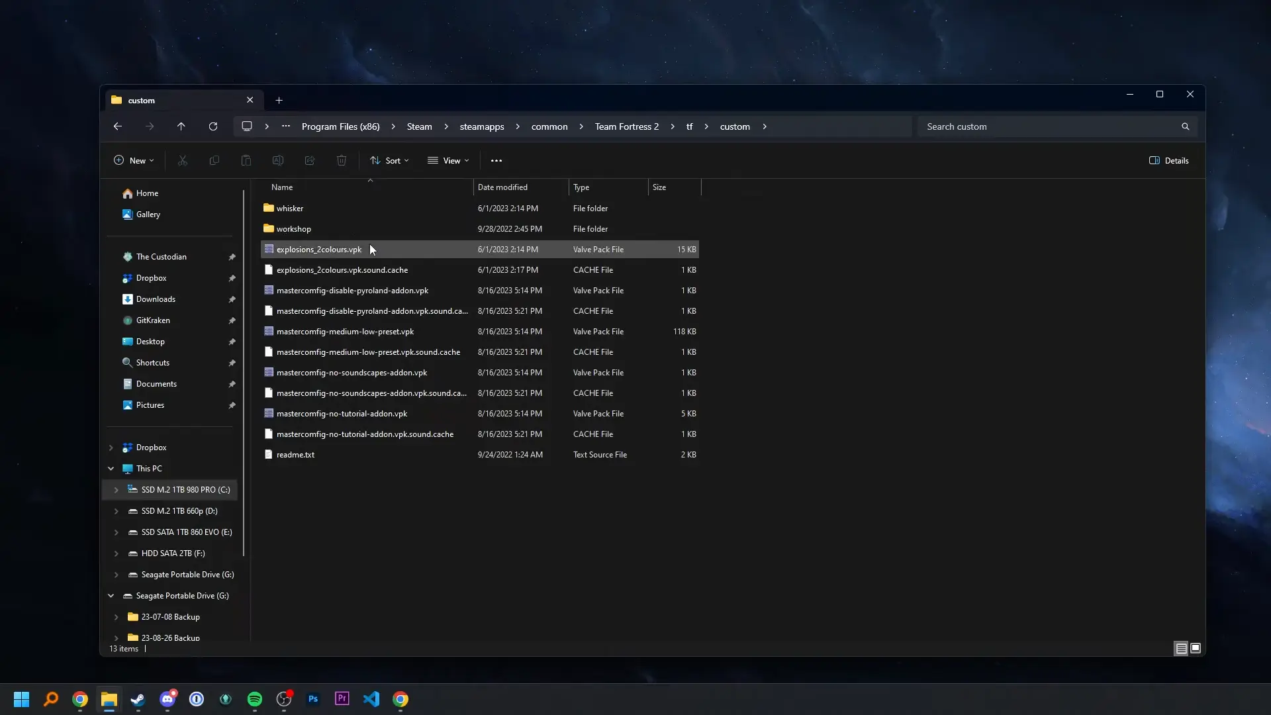Unpin Pictures from Quick access
The image size is (1271, 715).
pos(232,405)
